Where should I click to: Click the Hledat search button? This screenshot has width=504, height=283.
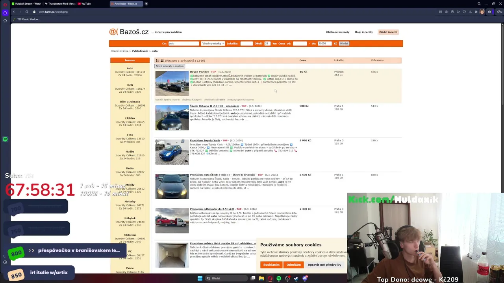tap(344, 44)
